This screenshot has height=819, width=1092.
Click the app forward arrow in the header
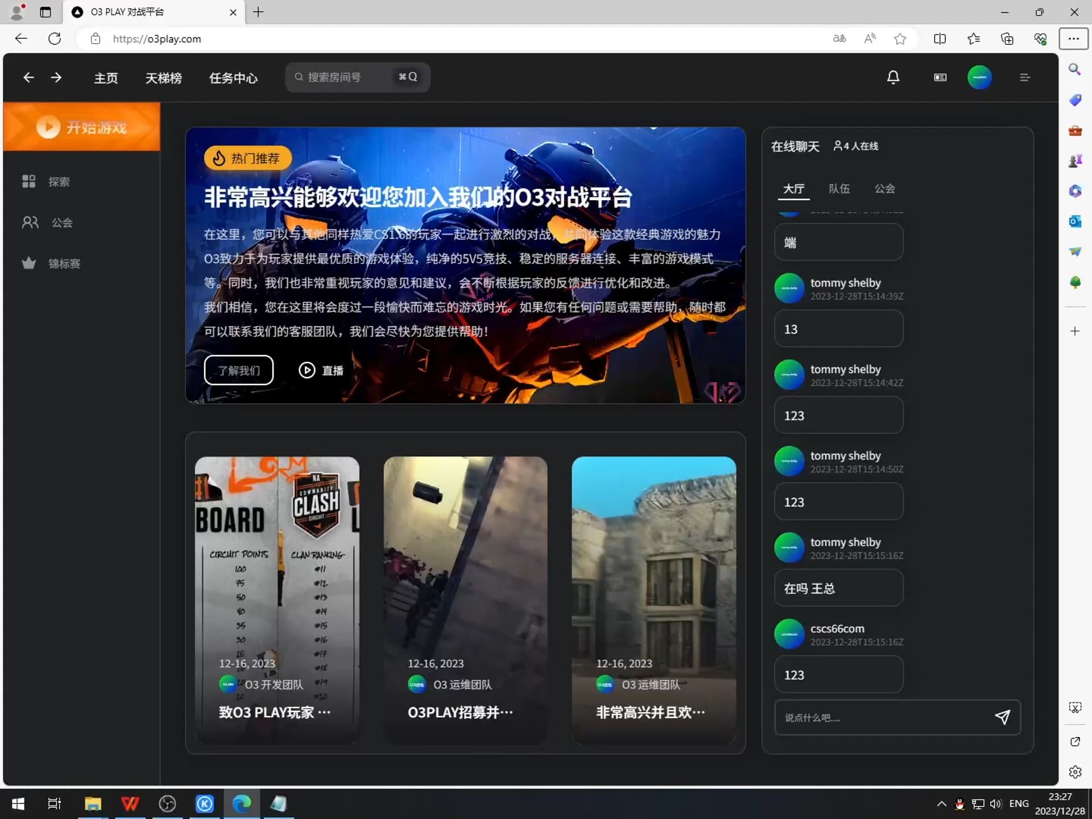pos(56,77)
